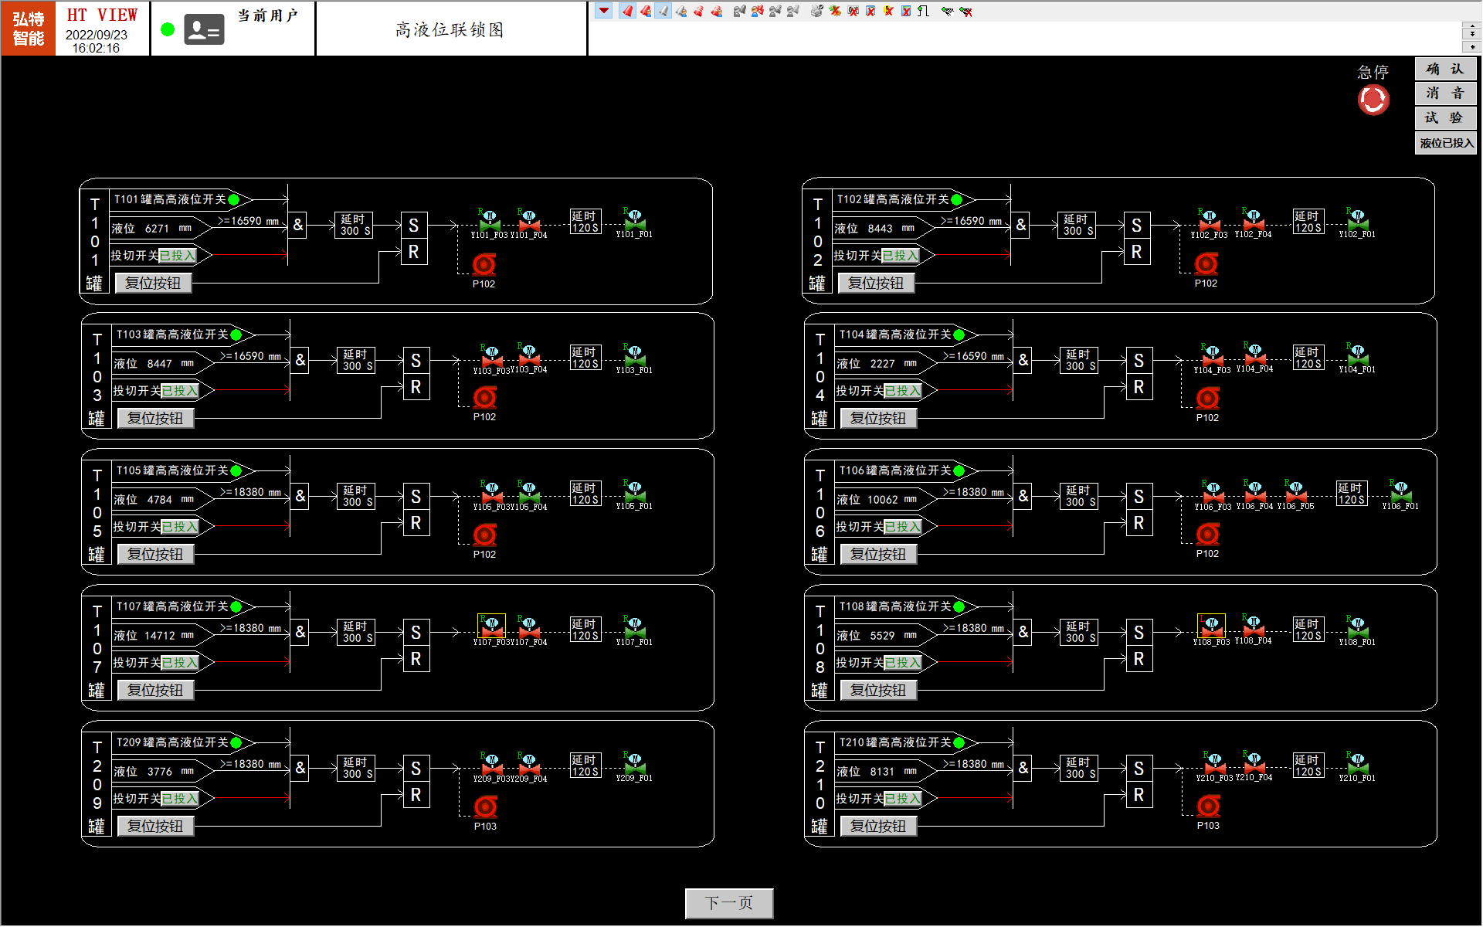1483x927 pixels.
Task: Click pump icon P102 in the T101 block
Action: tap(483, 266)
